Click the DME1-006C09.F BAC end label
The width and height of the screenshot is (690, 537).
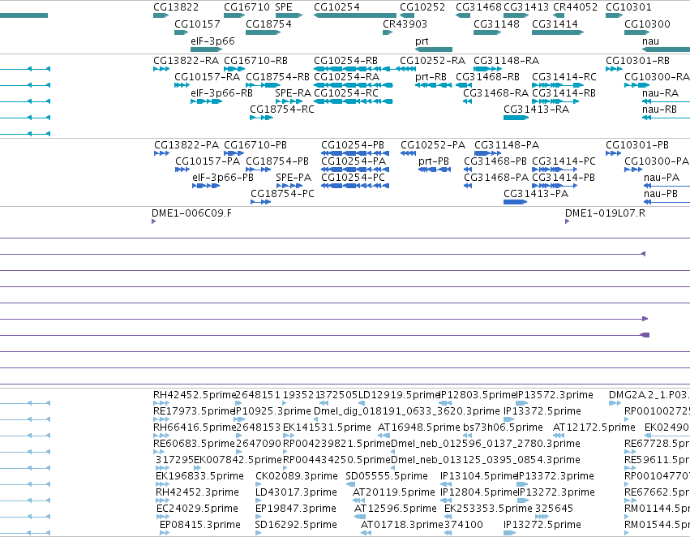191,213
